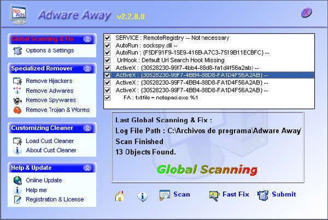Click the No Ads application logo icon

(18, 14)
